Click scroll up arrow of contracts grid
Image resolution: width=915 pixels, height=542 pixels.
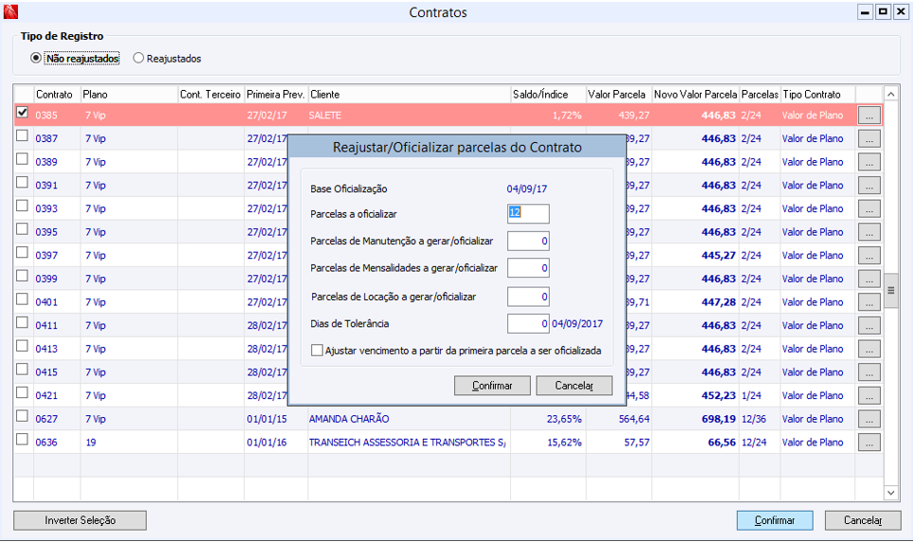tap(890, 95)
